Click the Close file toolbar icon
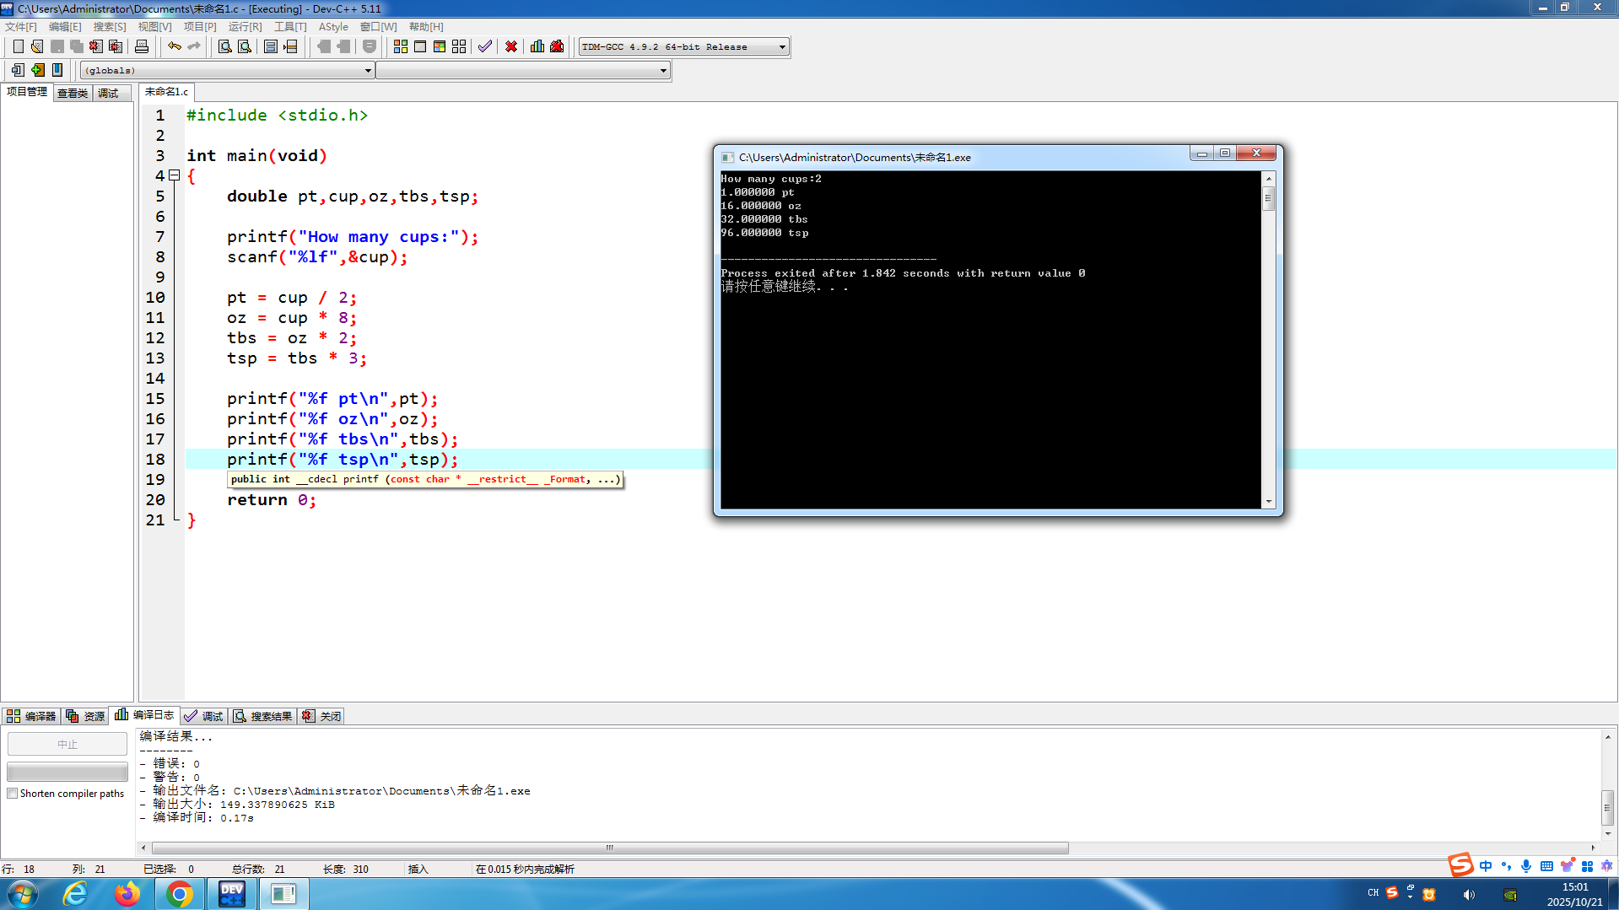This screenshot has width=1619, height=910. (x=96, y=46)
